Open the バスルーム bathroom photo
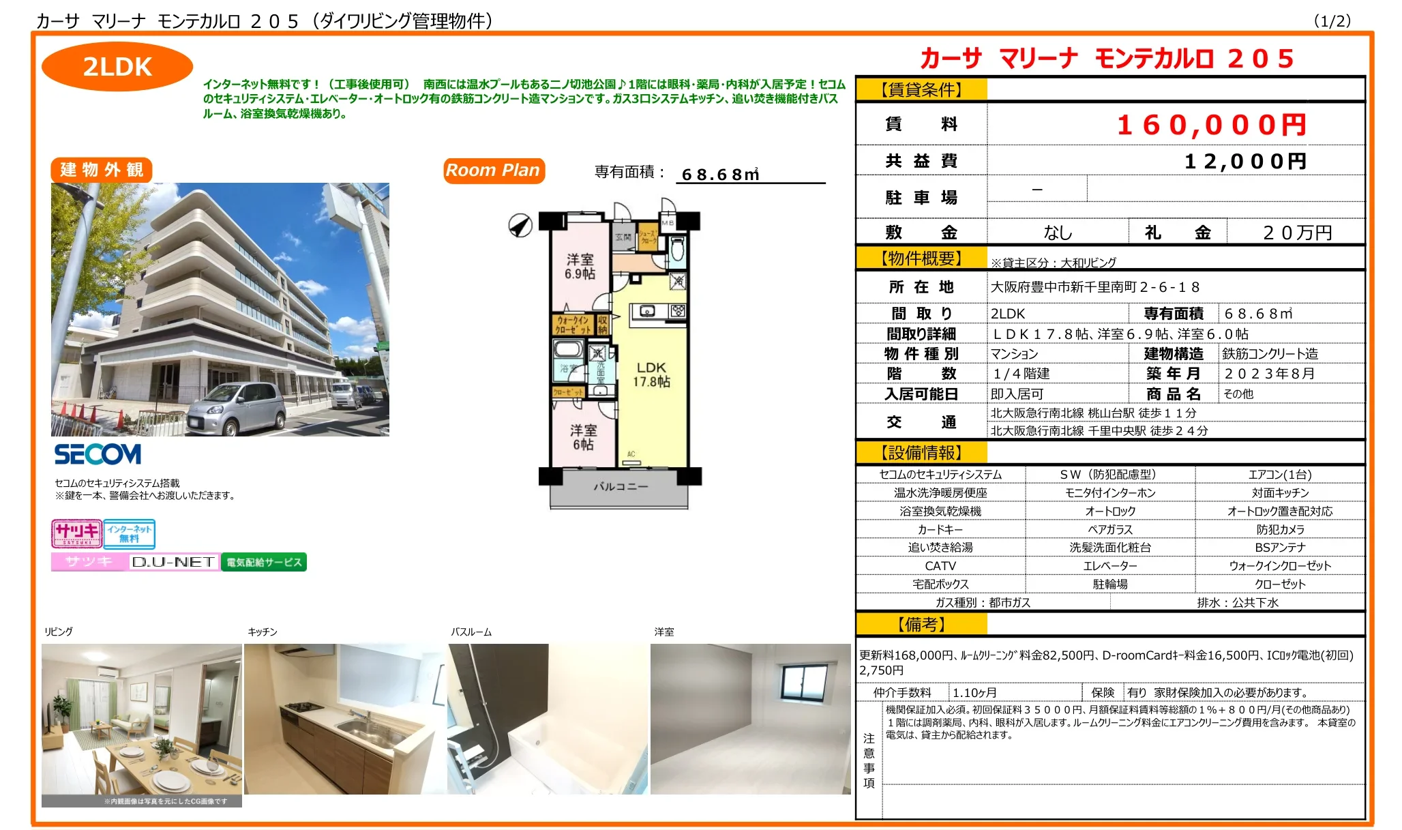This screenshot has height=830, width=1402. 547,719
